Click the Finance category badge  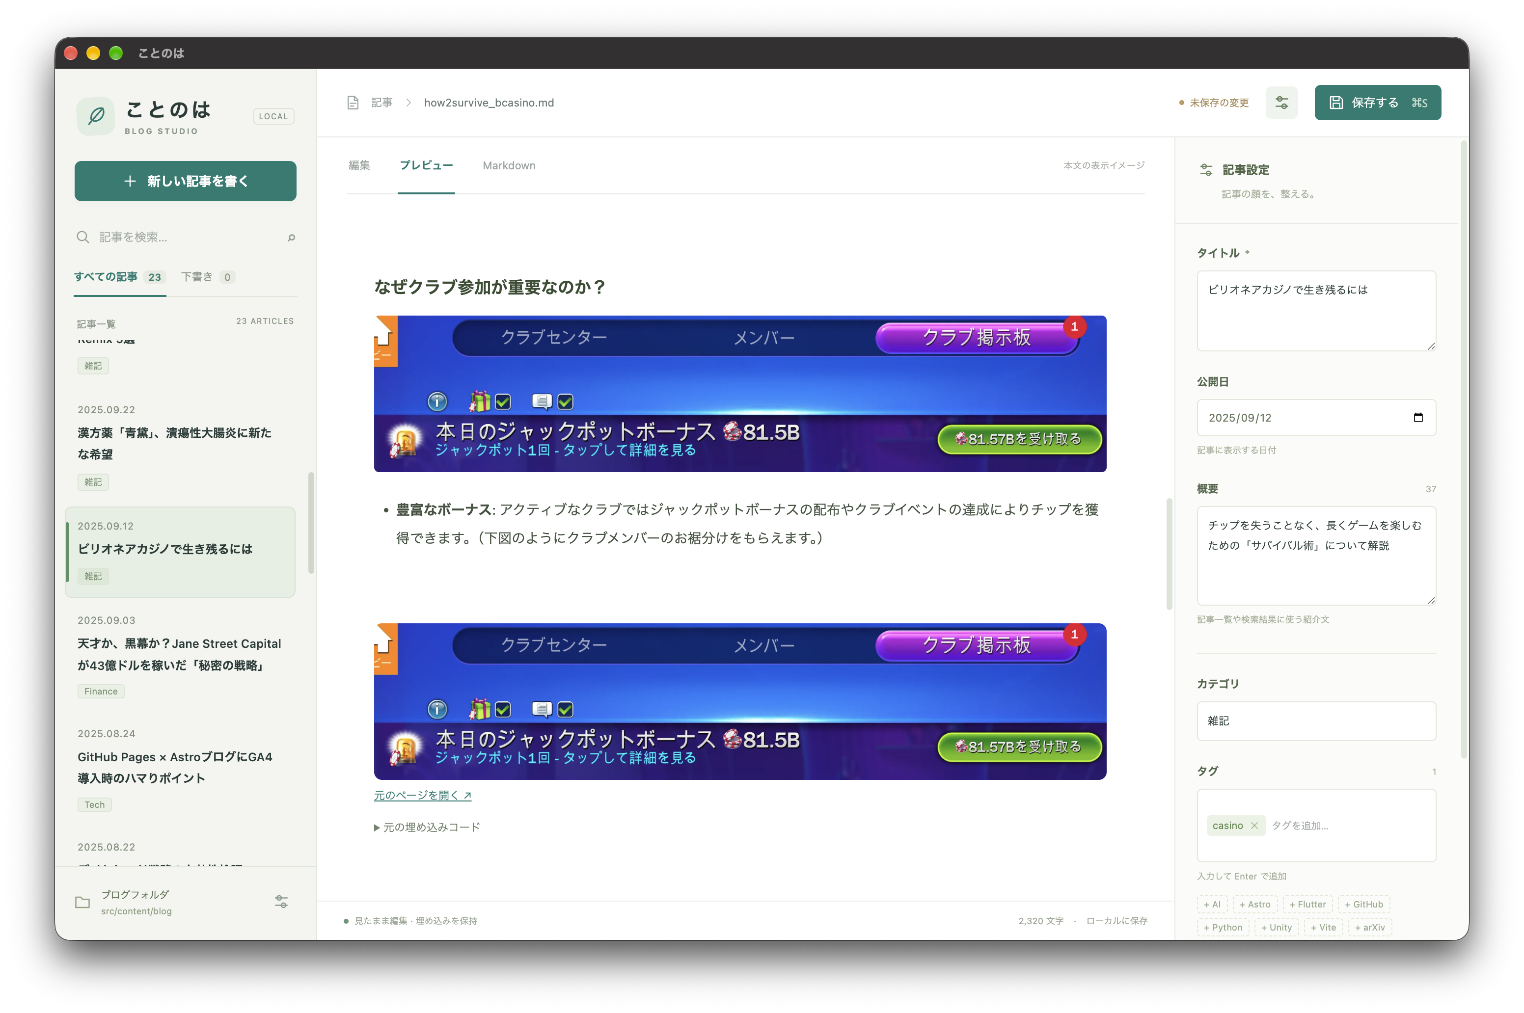[101, 691]
